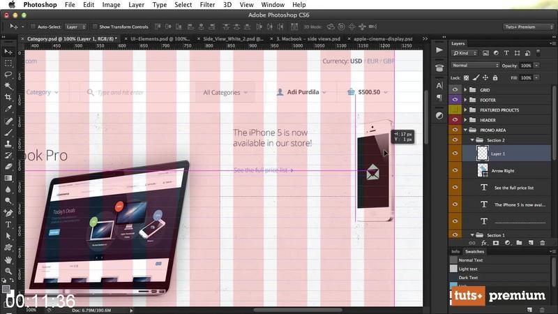558x314 pixels.
Task: Select the Eraser tool
Action: click(x=8, y=167)
